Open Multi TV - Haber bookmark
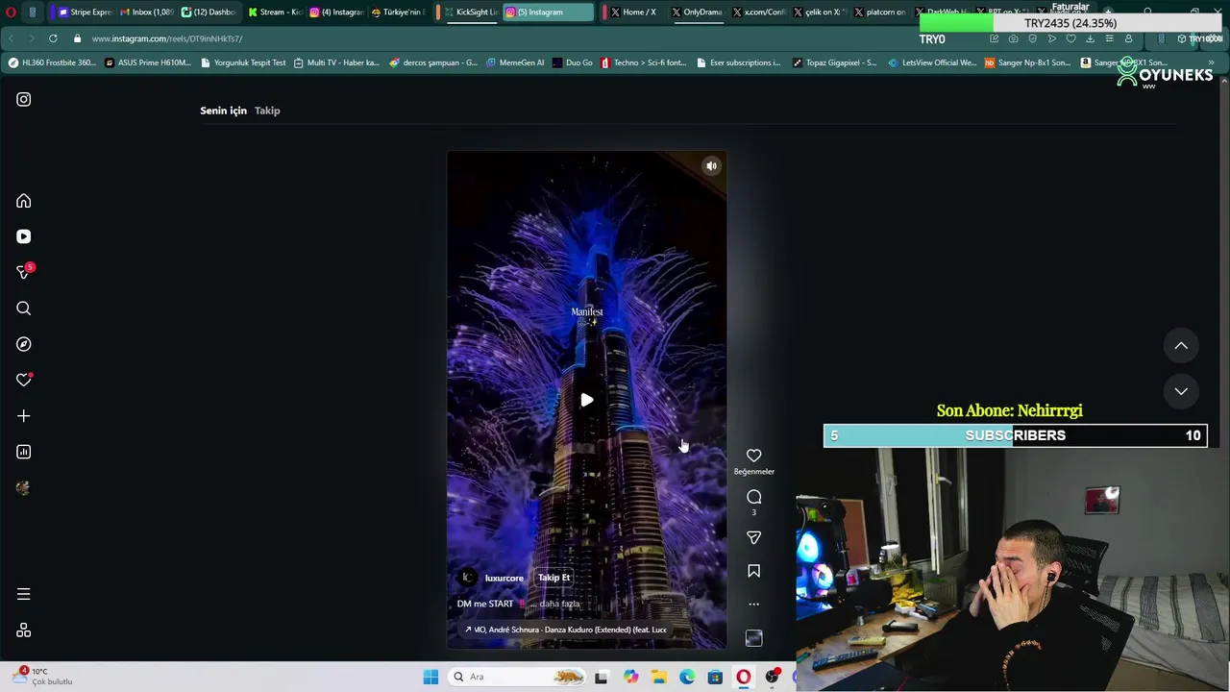The image size is (1230, 692). coord(337,62)
